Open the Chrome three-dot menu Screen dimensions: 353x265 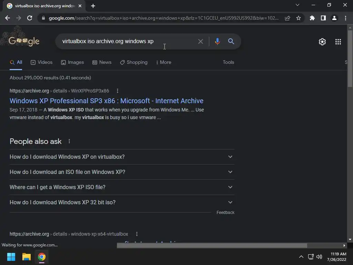click(345, 18)
